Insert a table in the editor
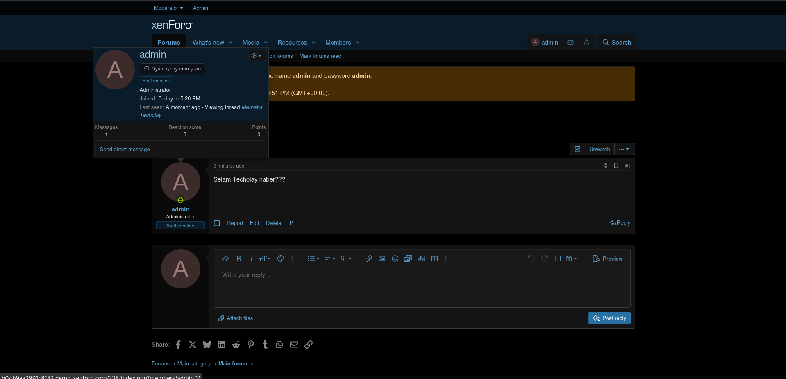This screenshot has height=379, width=786. click(434, 259)
